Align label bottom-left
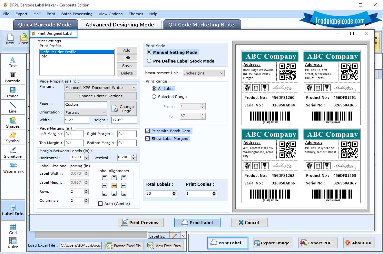383x254 pixels. (104, 193)
